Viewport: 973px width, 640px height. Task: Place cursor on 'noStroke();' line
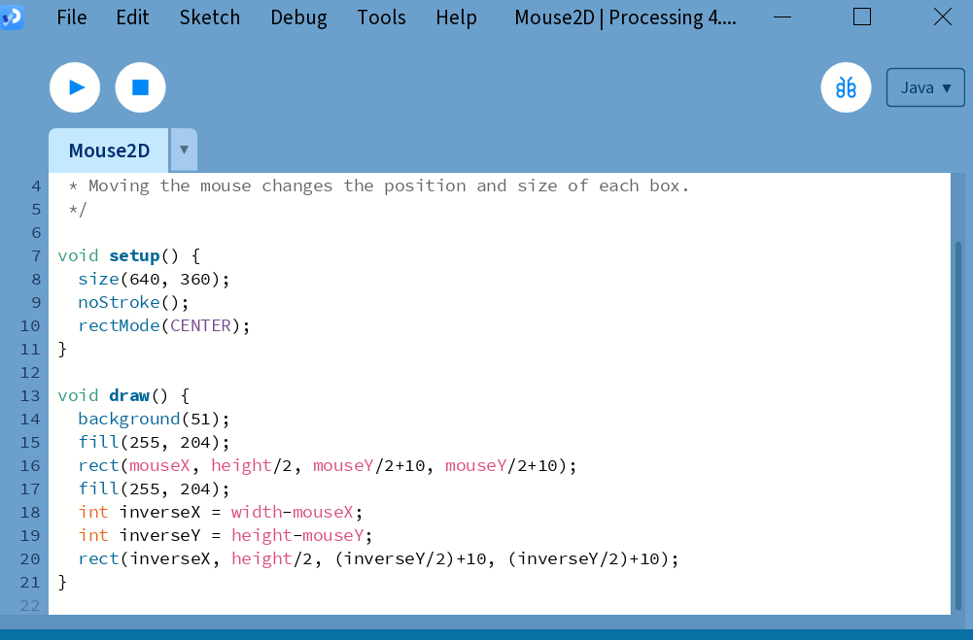click(x=133, y=302)
